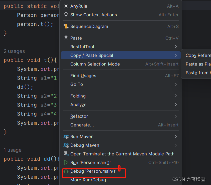This screenshot has height=185, width=211.
Task: Click the Paste clipboard icon
Action: 66,38
